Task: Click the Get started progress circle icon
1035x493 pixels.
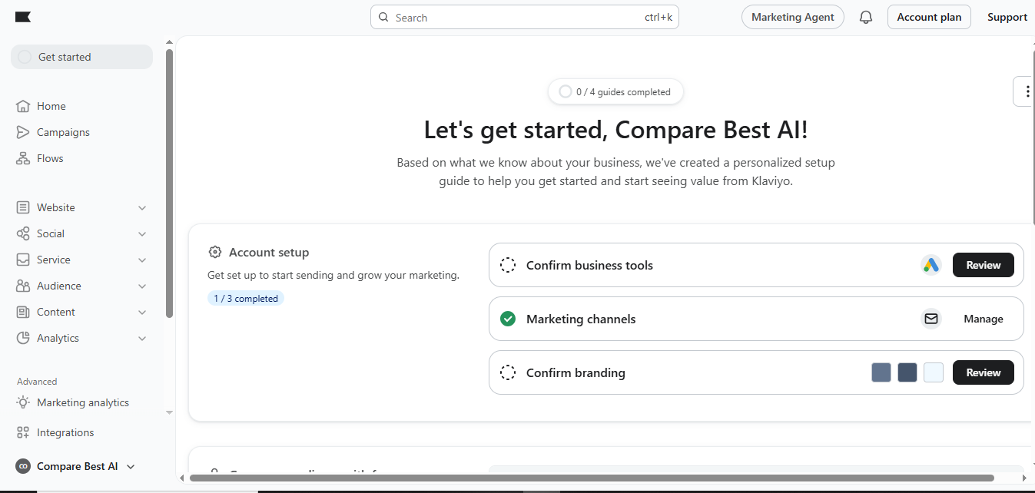Action: (25, 57)
